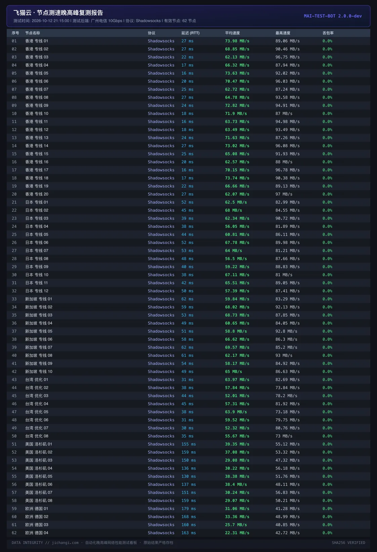Select the node name 欧洲 德国 04
This screenshot has width=377, height=552.
pos(37,533)
